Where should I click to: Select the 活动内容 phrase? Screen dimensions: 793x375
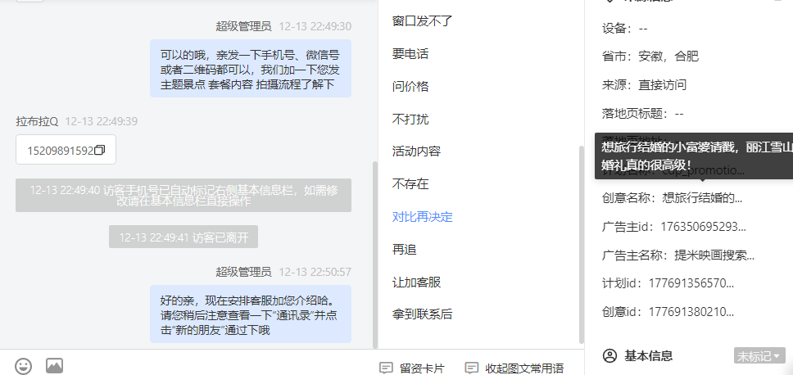pos(416,151)
